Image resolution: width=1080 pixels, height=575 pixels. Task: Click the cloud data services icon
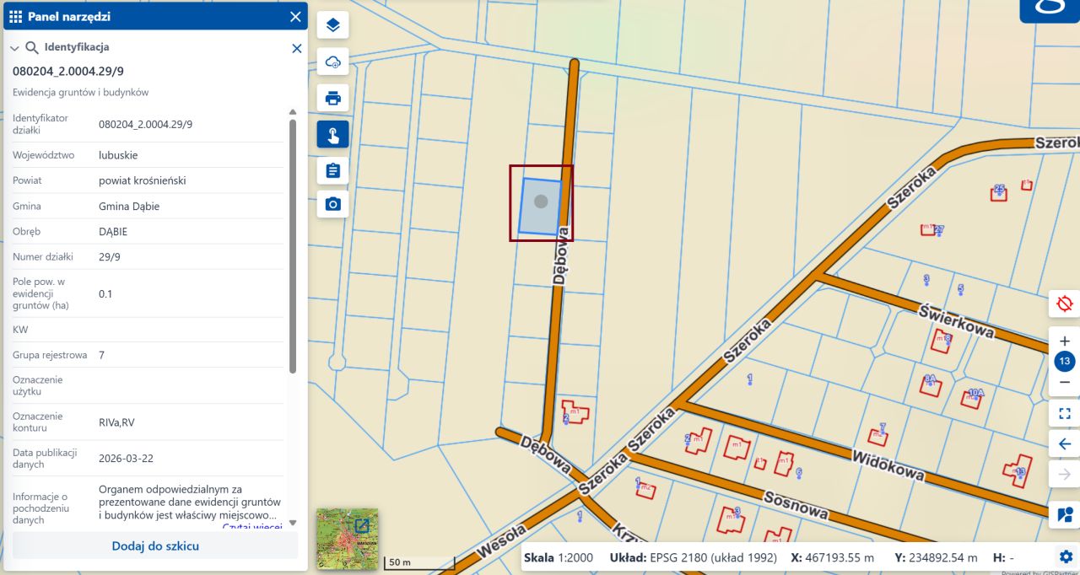click(x=332, y=62)
